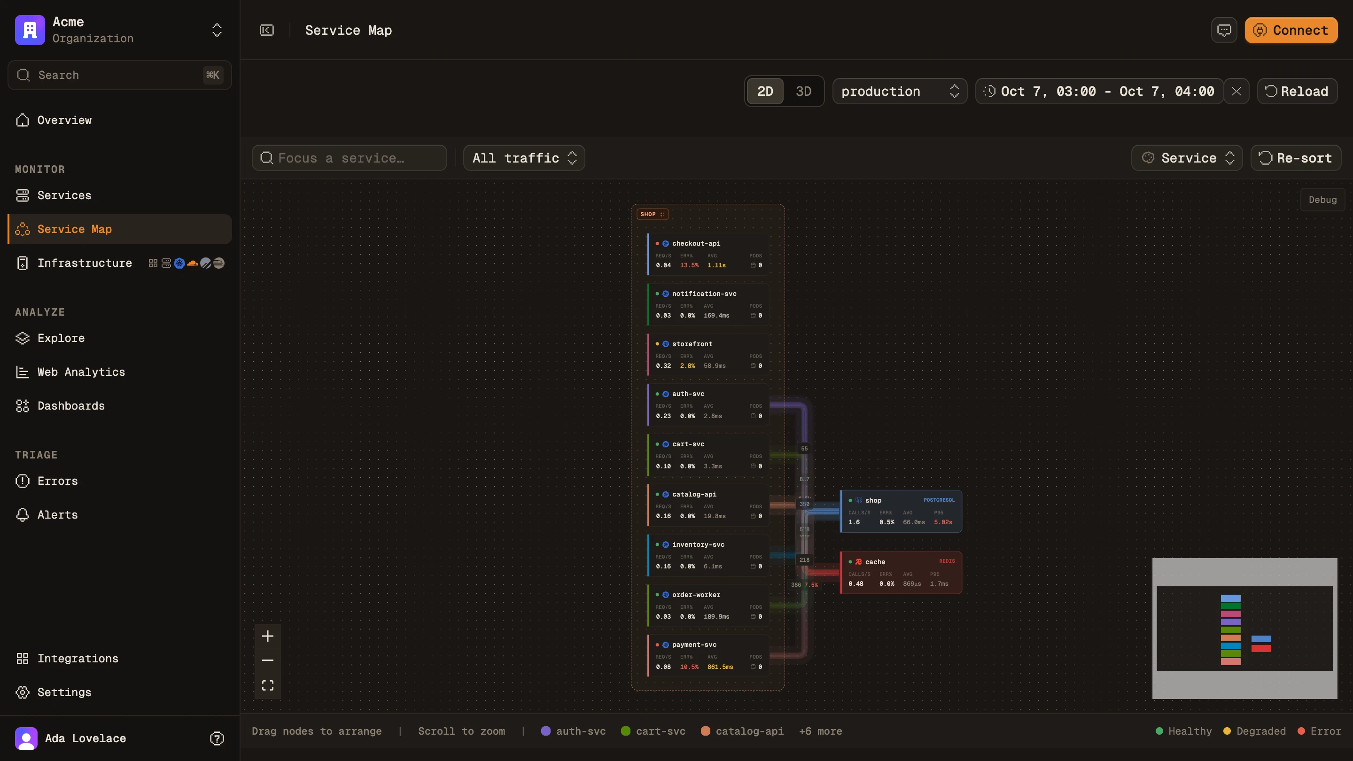1353x761 pixels.
Task: Select the storefront service node
Action: click(708, 355)
